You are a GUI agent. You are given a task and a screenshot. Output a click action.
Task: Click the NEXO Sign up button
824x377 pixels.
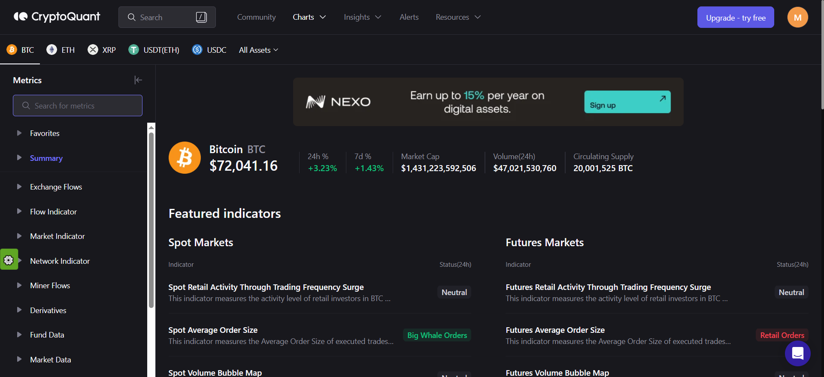(x=627, y=102)
